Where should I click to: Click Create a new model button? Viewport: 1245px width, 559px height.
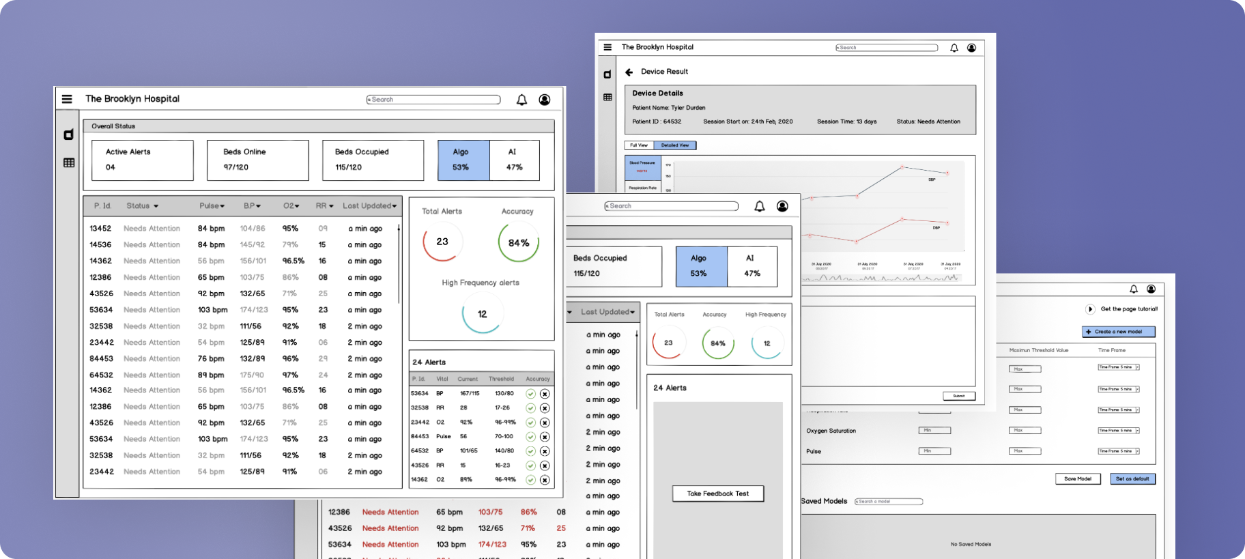pos(1118,332)
